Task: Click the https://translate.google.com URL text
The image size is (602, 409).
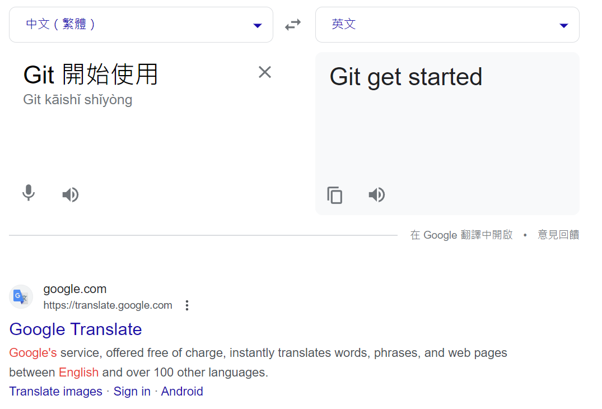Action: click(x=108, y=305)
